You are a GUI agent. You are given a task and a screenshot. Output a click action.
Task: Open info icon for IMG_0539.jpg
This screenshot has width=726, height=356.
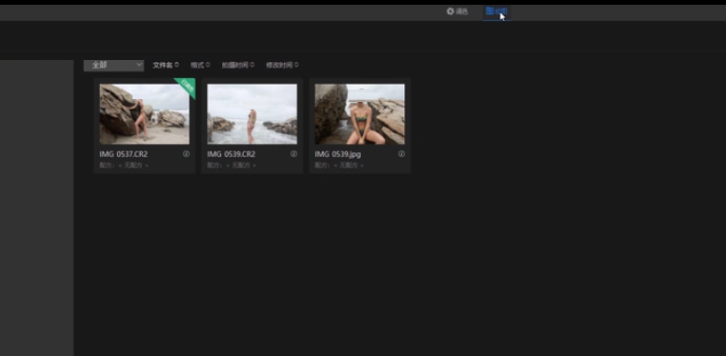click(401, 154)
